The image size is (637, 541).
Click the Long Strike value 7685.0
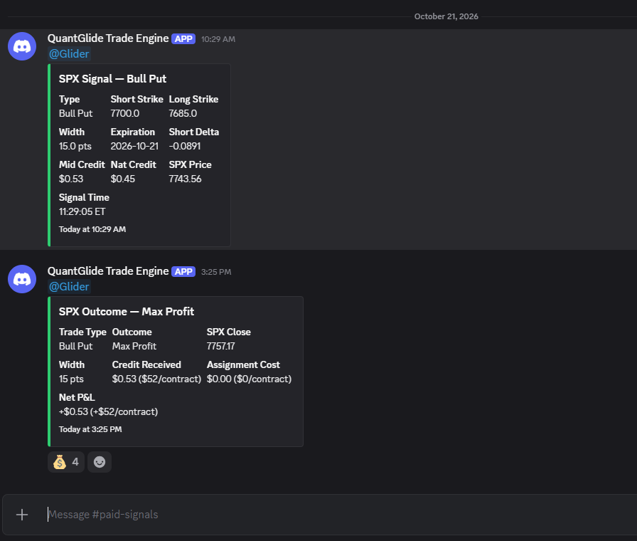click(x=183, y=113)
